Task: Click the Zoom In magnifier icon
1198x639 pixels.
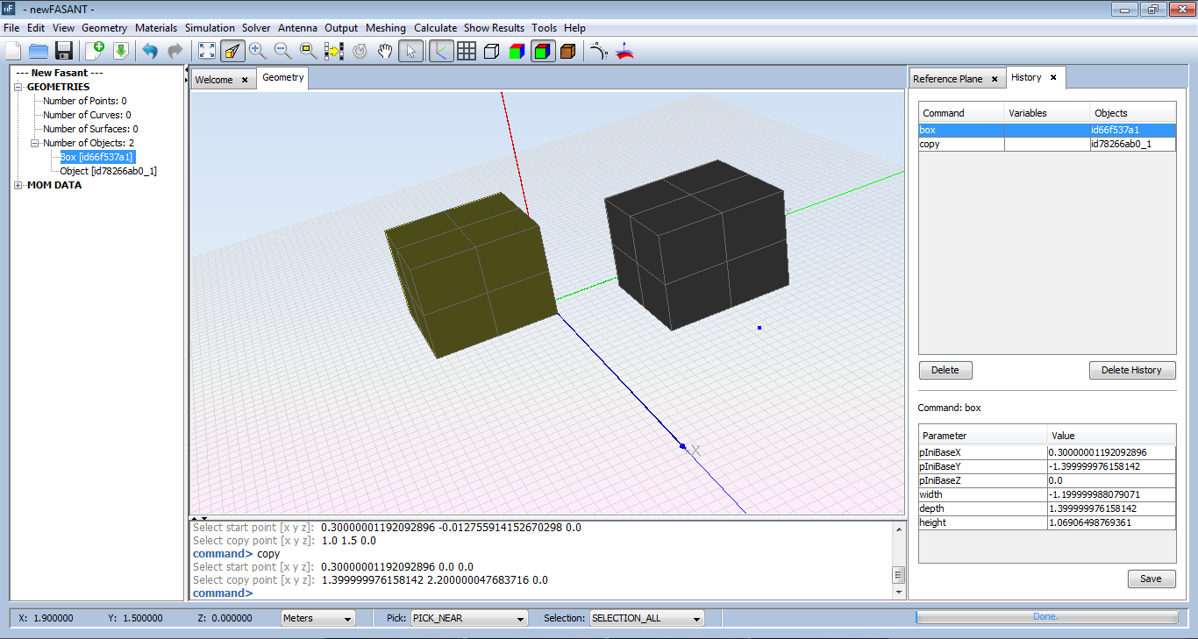Action: [x=257, y=51]
